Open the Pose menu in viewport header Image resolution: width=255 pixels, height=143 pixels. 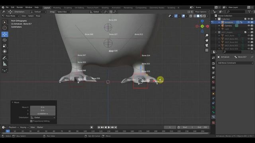[38, 16]
